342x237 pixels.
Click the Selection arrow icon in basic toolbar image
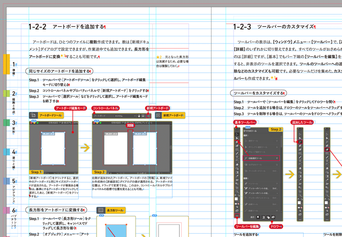pos(237,134)
